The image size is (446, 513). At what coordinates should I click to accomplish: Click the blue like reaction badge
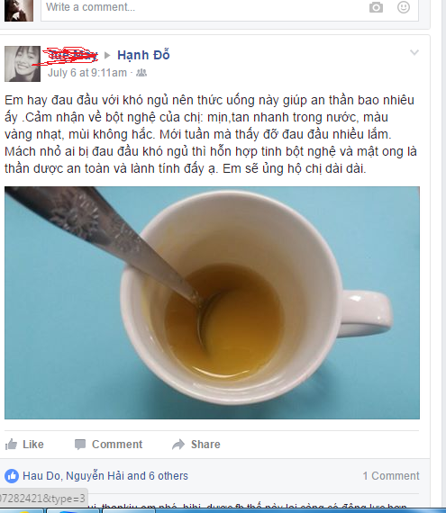click(x=12, y=476)
